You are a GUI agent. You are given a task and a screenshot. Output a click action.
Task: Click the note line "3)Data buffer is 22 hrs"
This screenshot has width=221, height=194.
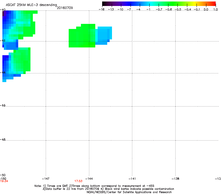click(x=108, y=189)
